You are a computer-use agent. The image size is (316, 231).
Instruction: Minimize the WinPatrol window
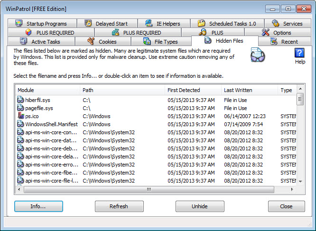pos(272,9)
